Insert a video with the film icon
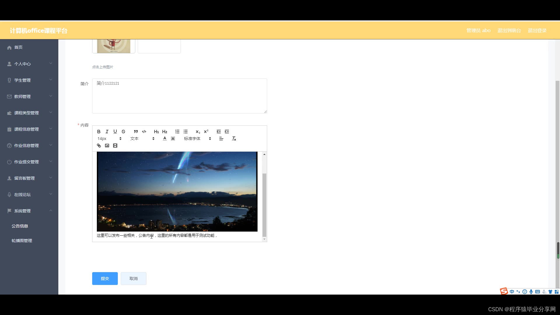 115,146
